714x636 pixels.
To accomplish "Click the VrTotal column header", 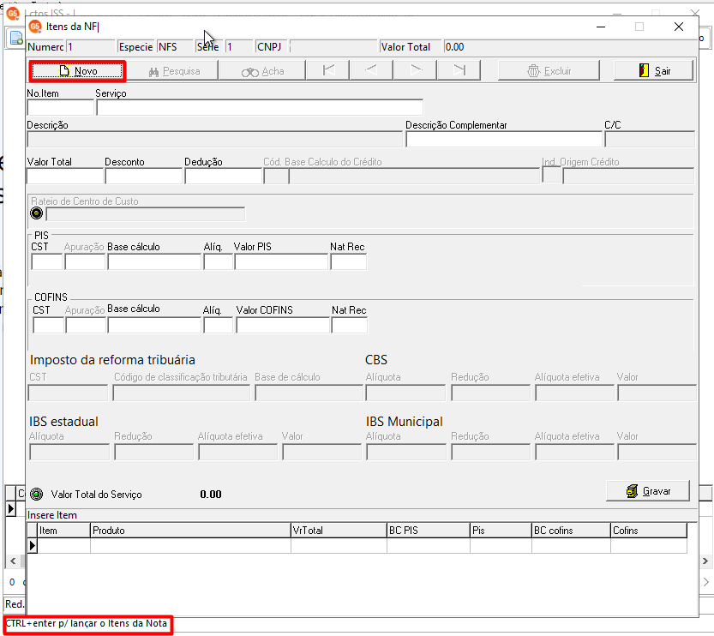I will pyautogui.click(x=339, y=531).
